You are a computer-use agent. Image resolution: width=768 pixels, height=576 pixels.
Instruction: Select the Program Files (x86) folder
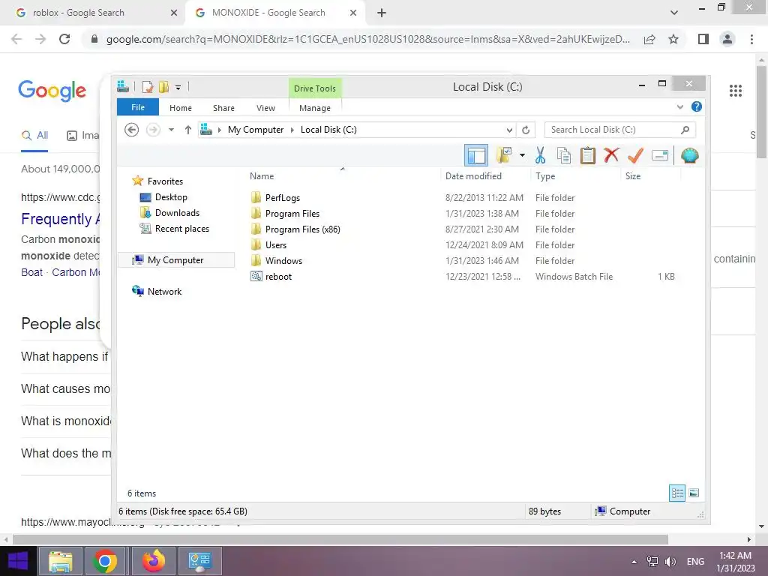(x=303, y=229)
